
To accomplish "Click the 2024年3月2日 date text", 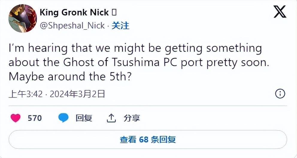I will [77, 94].
